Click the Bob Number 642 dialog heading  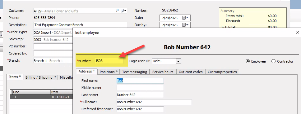[x=187, y=47]
